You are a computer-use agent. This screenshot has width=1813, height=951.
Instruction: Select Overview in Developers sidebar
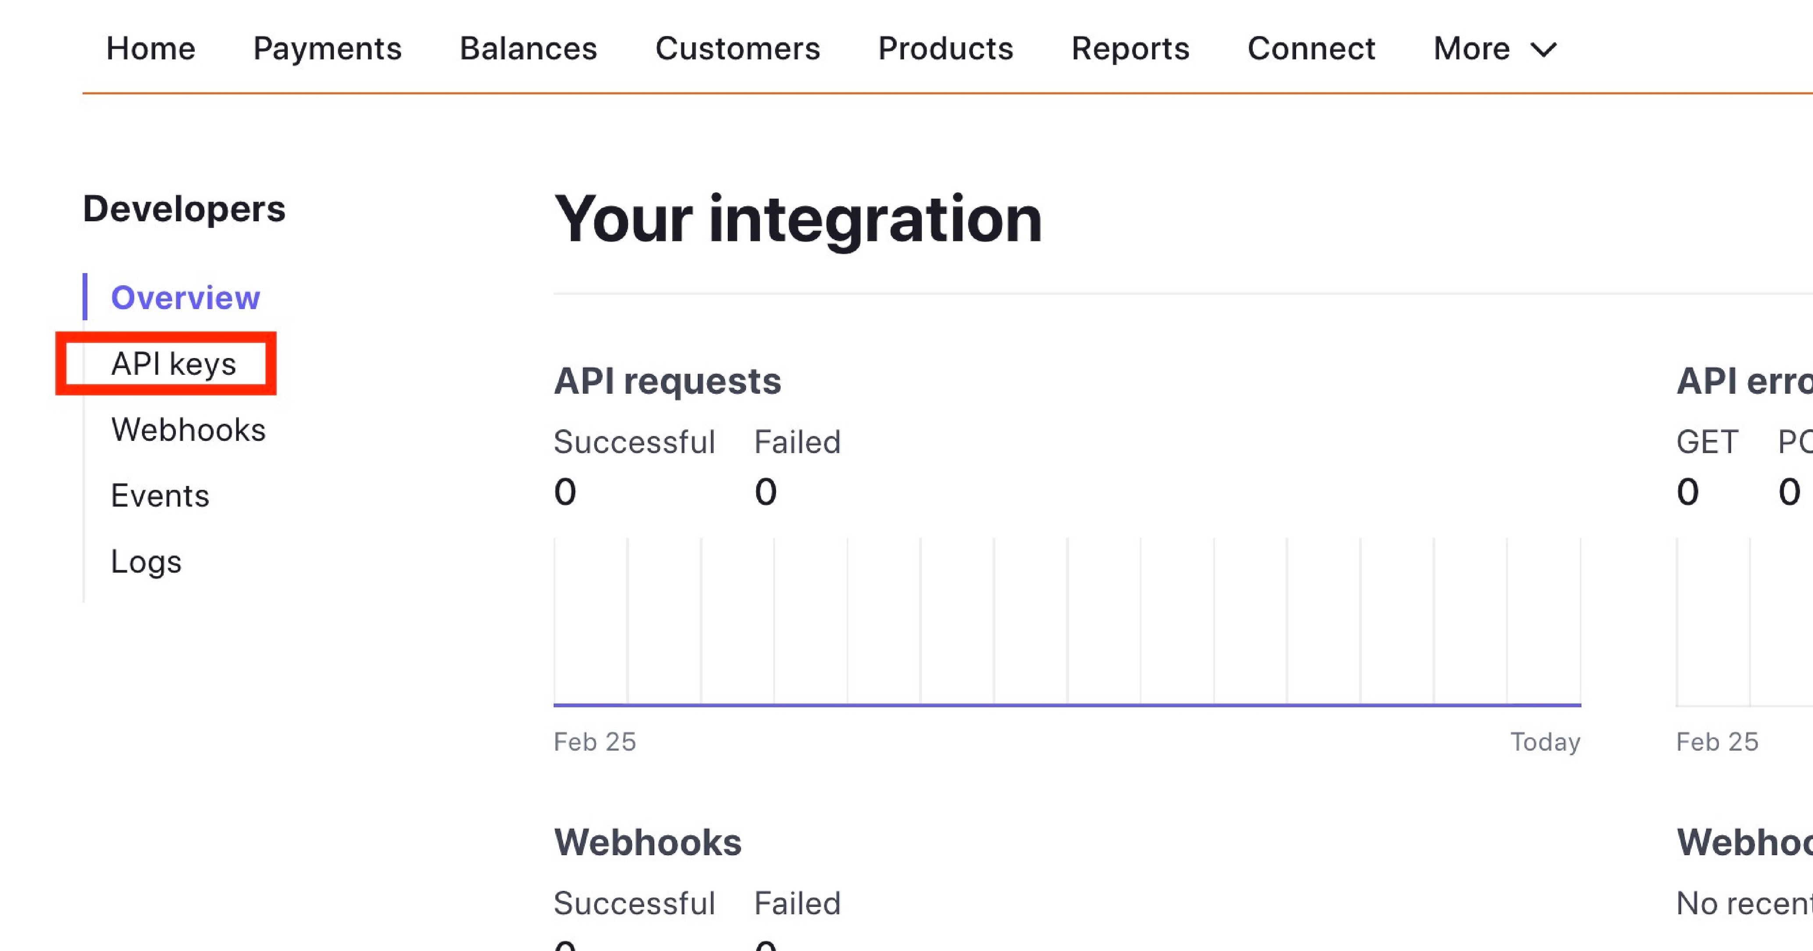[186, 298]
